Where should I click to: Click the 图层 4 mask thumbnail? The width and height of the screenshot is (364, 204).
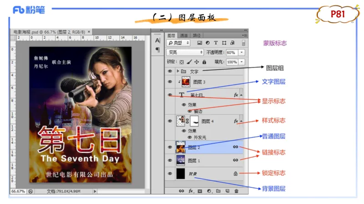194,121
